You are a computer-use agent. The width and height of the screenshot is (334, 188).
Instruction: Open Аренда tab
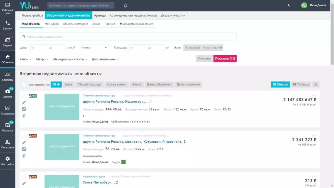[x=100, y=15]
